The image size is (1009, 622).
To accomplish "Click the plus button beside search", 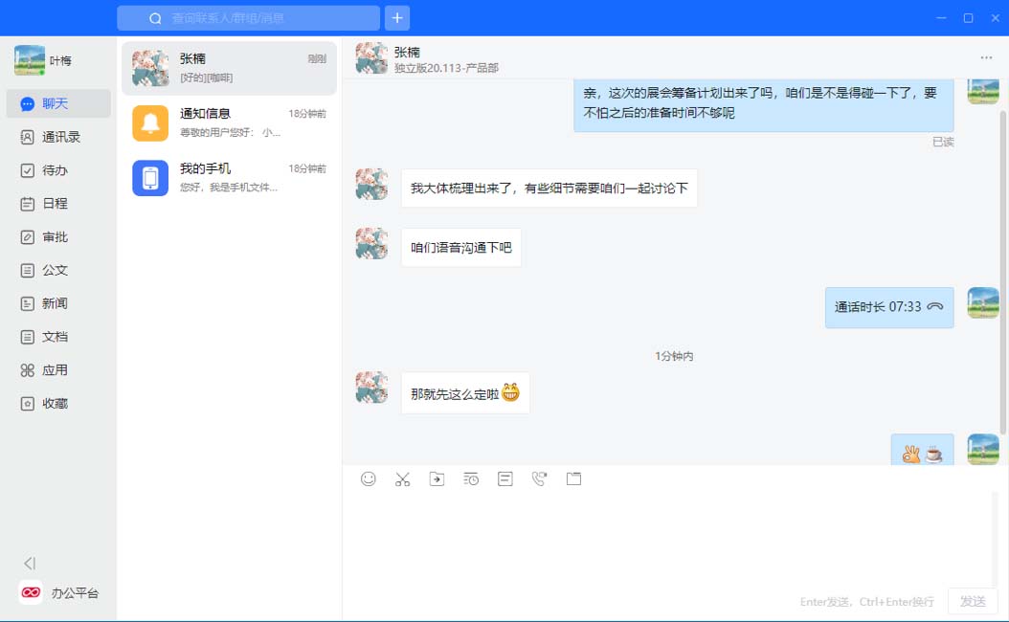I will click(396, 18).
